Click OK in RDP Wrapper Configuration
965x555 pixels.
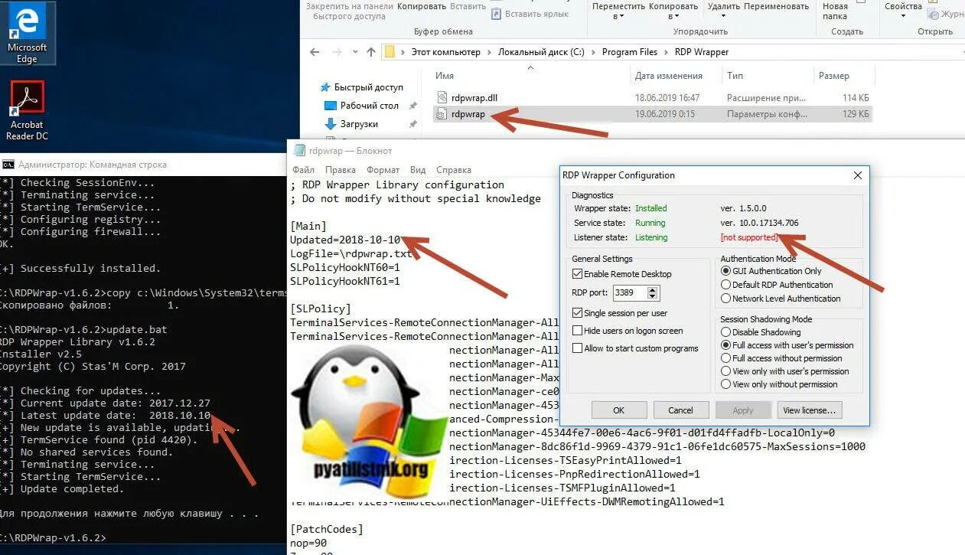[x=619, y=410]
